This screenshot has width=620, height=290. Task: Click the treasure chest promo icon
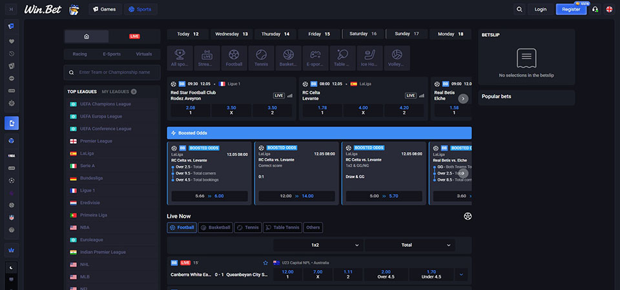point(74,9)
